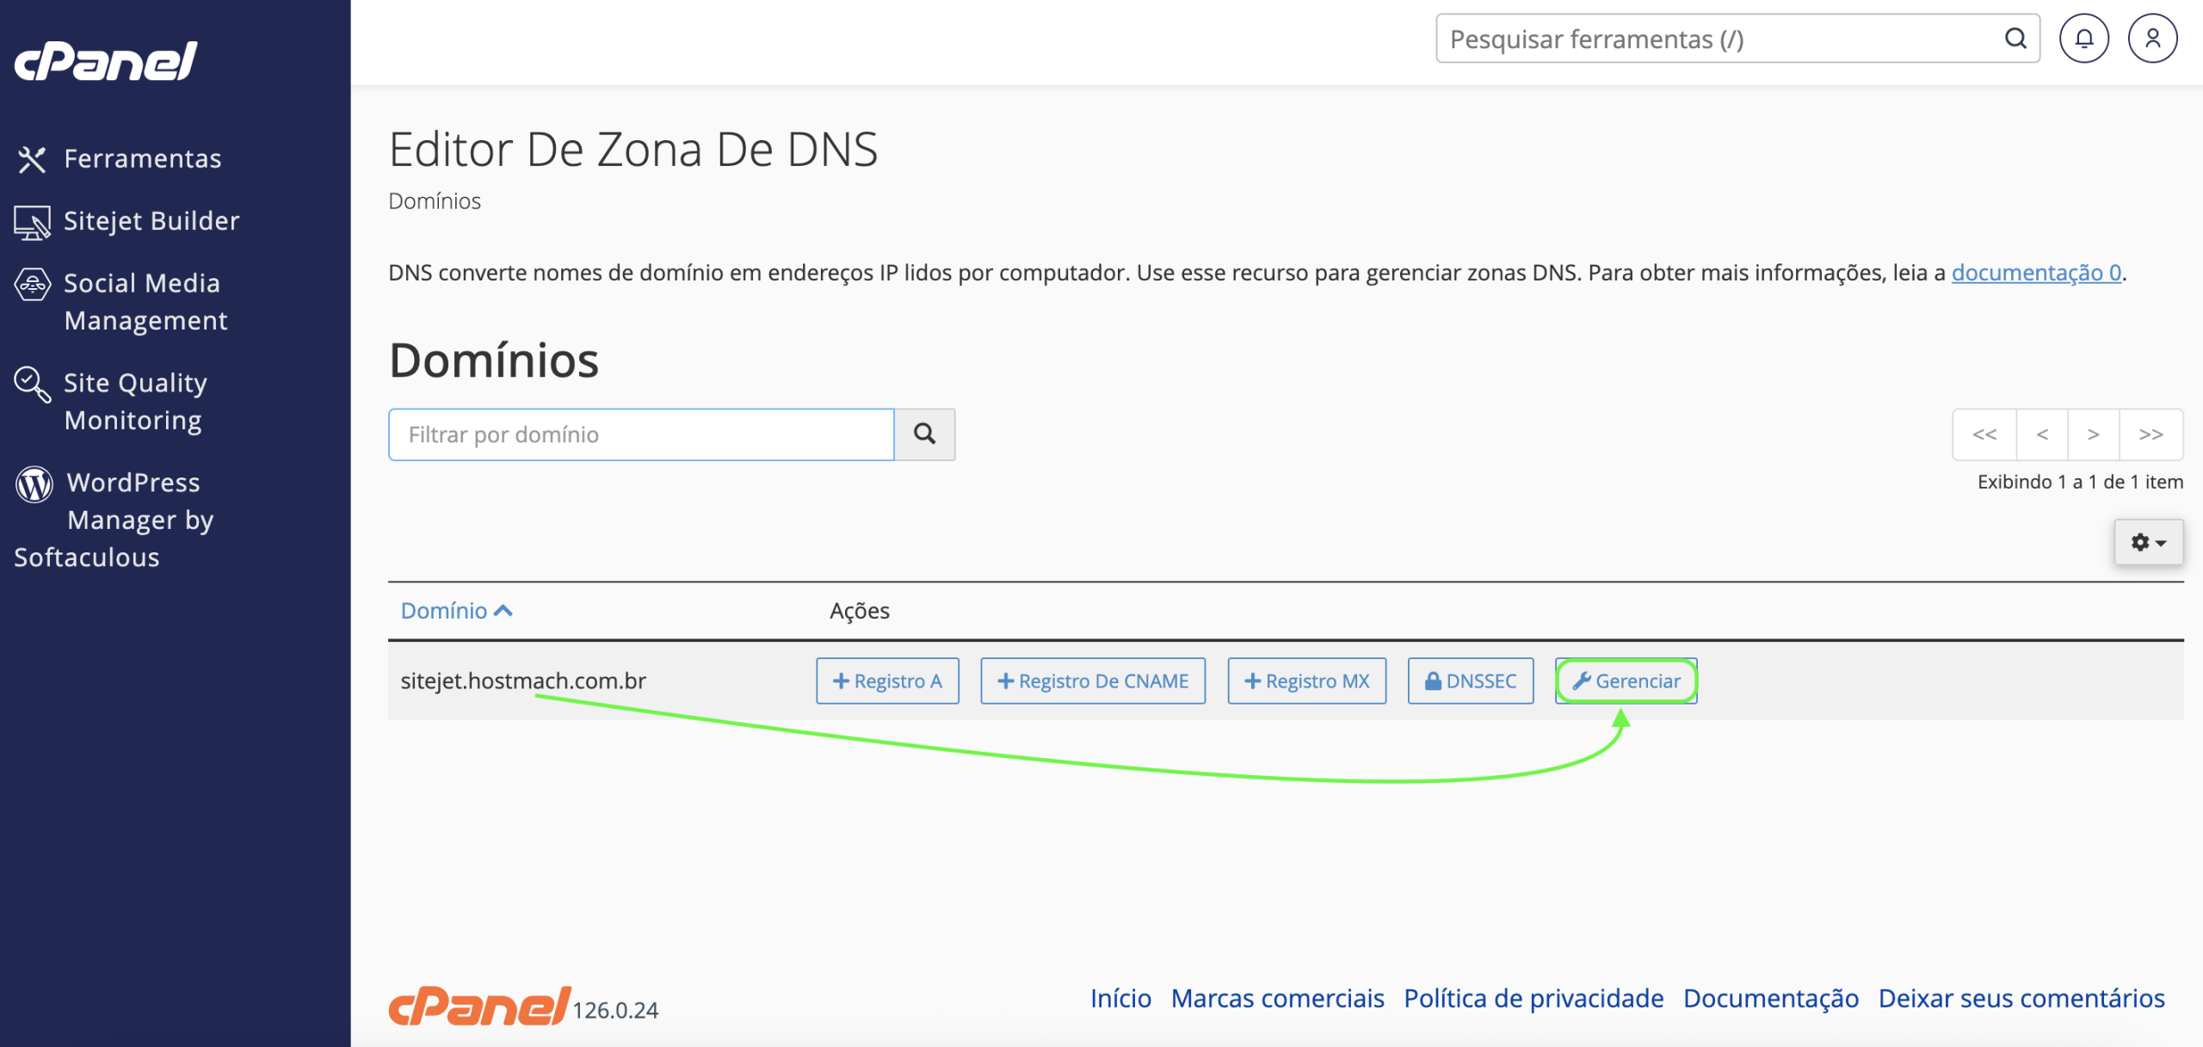2203x1047 pixels.
Task: Click the 126.0.24 version text
Action: [x=615, y=1010]
